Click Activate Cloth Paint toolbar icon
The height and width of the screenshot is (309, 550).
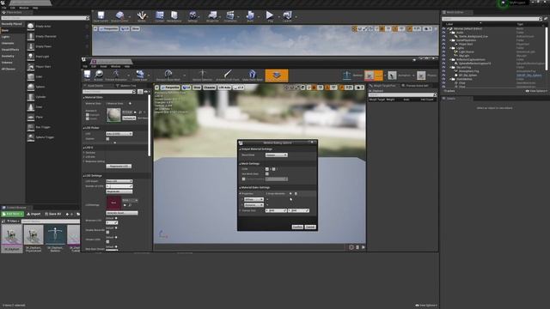[x=228, y=76]
